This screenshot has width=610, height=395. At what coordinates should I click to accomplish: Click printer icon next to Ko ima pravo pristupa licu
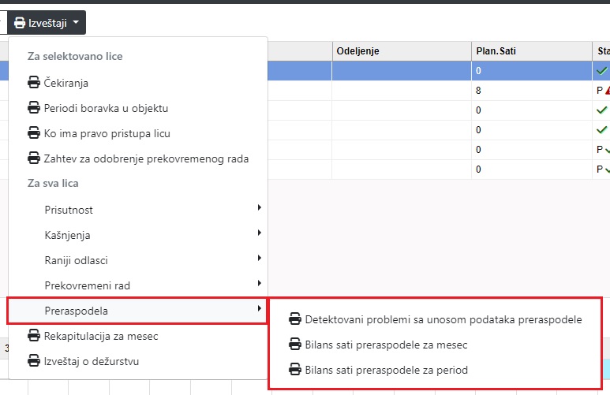point(34,133)
